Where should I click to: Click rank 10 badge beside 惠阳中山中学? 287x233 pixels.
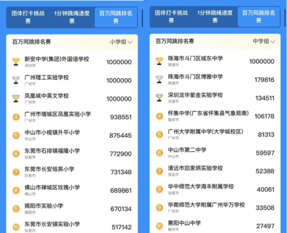coord(160,226)
